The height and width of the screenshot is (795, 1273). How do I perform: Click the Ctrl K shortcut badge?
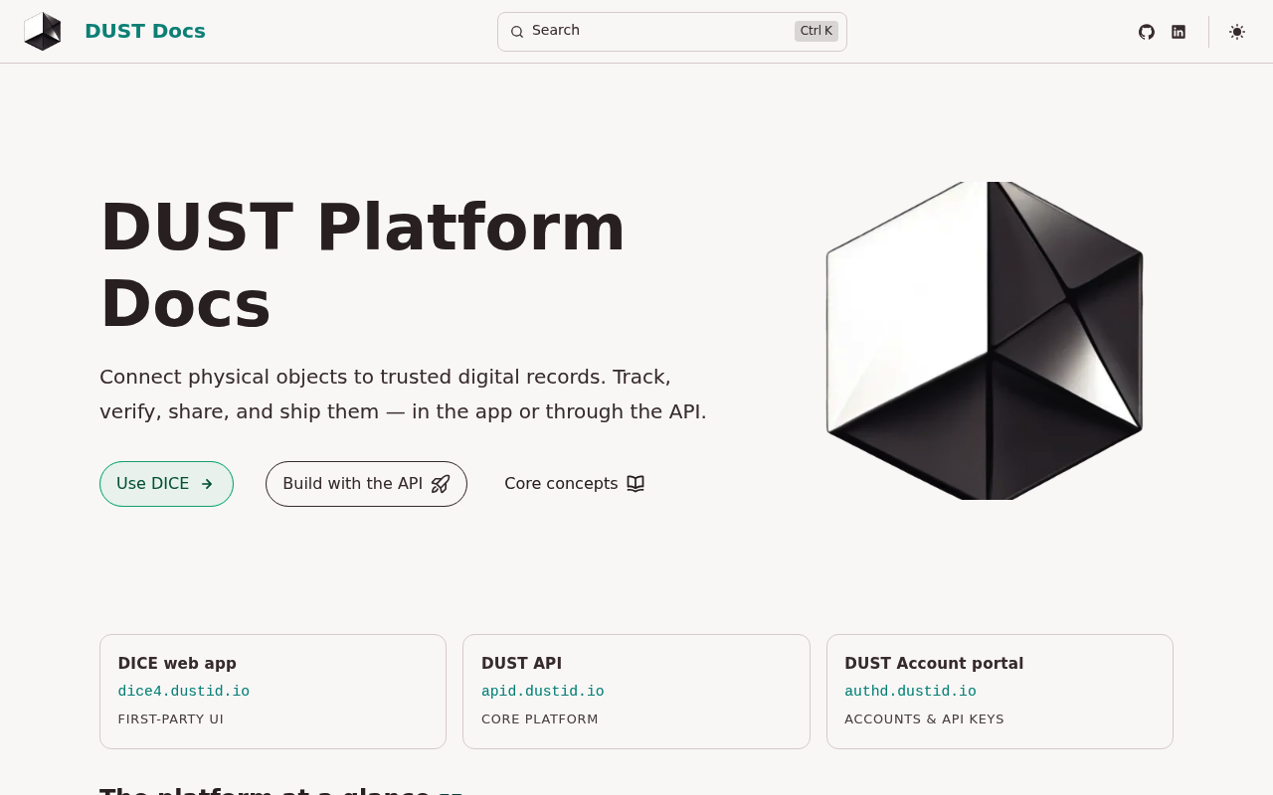coord(817,31)
